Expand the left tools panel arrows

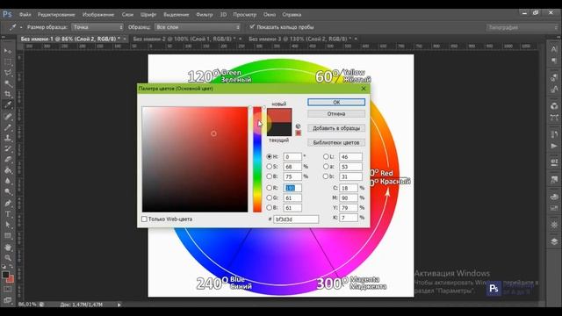[x=4, y=37]
